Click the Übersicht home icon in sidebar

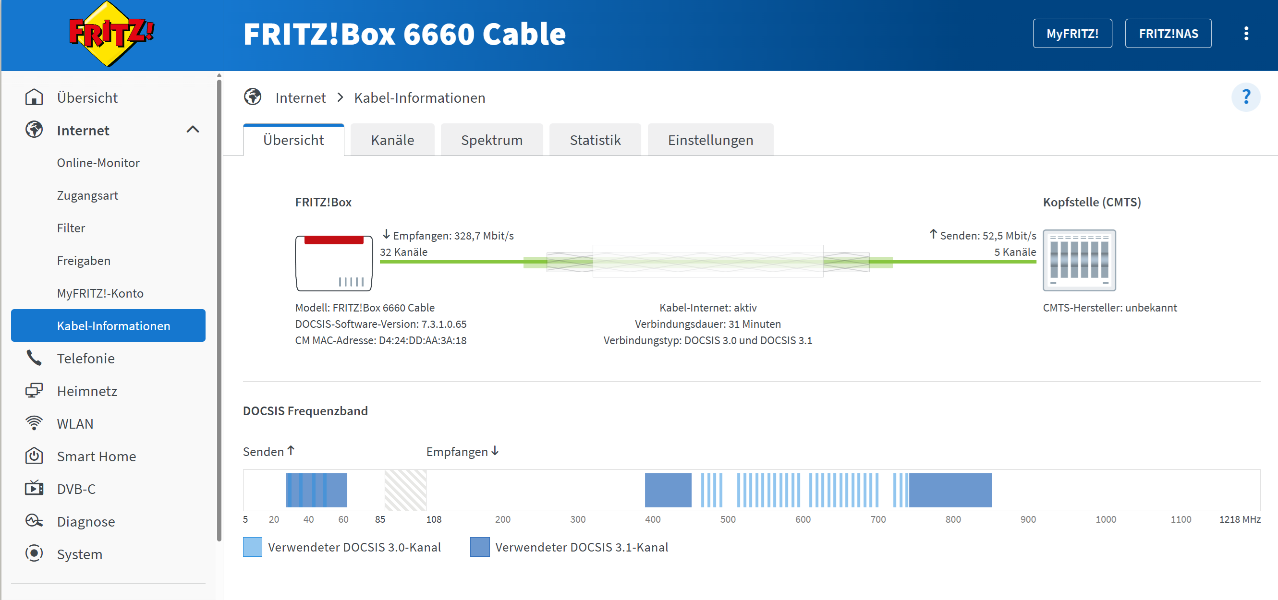tap(34, 97)
